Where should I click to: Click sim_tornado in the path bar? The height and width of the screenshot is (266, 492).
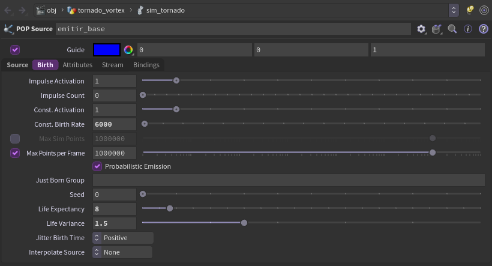pyautogui.click(x=166, y=10)
